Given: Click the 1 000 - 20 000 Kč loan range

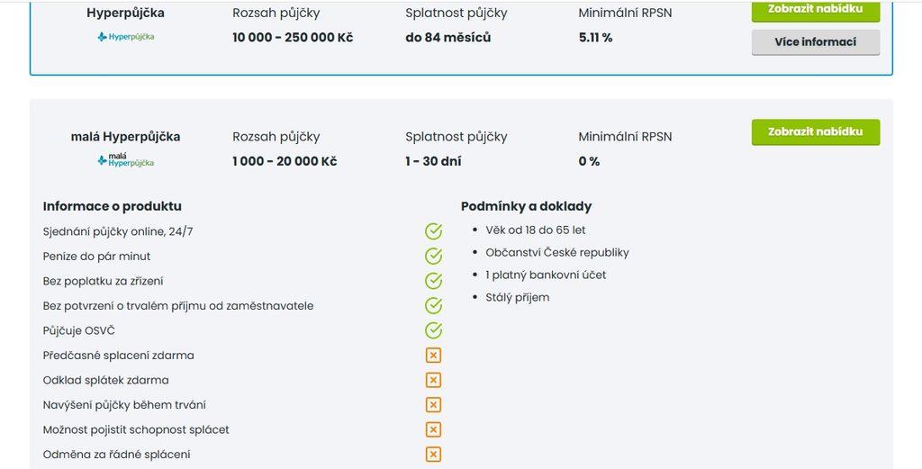Looking at the screenshot, I should tap(285, 161).
